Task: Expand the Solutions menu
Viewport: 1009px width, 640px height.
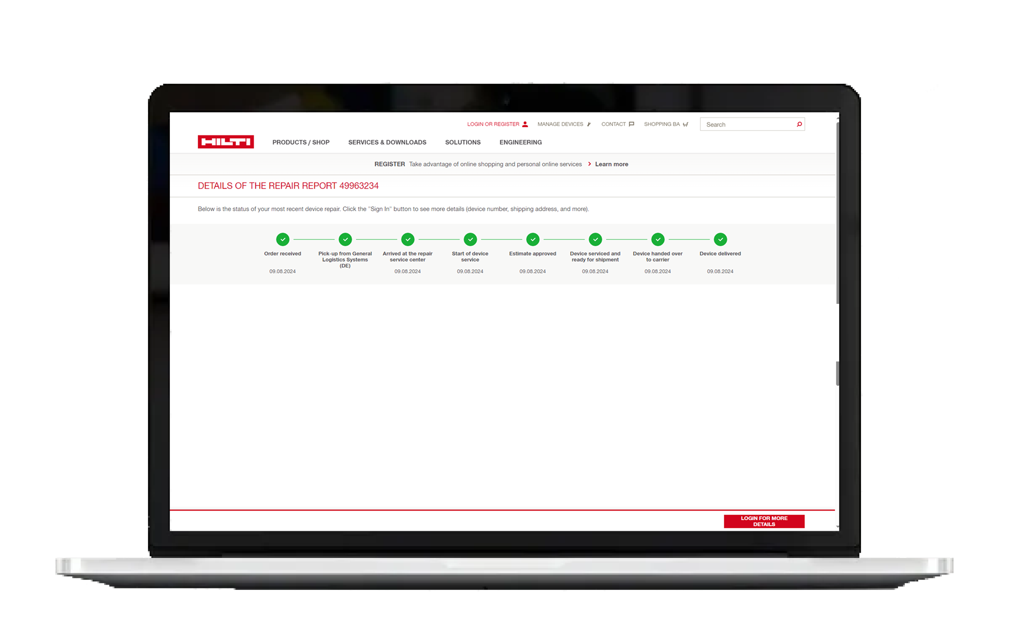Action: [x=462, y=142]
